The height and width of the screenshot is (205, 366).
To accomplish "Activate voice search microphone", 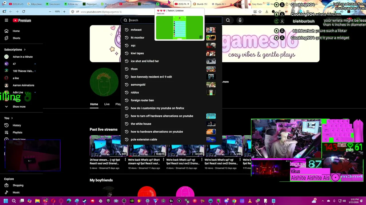I will tap(240, 20).
